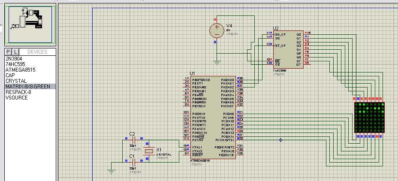398x181 pixels.
Task: Select CAP in the devices list
Action: [10, 75]
